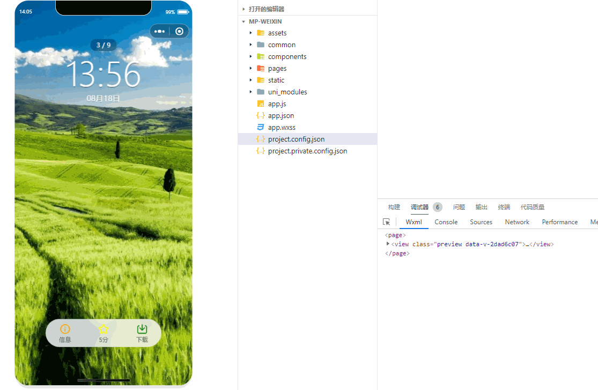
Task: Click the preview data-v-2dad6c07 class value
Action: click(477, 244)
